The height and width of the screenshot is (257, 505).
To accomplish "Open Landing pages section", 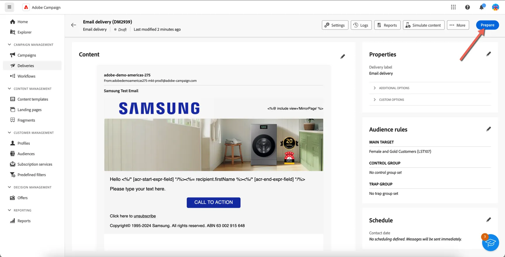I will [32, 110].
